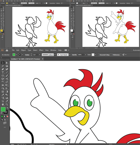Image resolution: width=140 pixels, height=145 pixels.
Task: Select the Hand tool in large window
Action: pos(3,104)
